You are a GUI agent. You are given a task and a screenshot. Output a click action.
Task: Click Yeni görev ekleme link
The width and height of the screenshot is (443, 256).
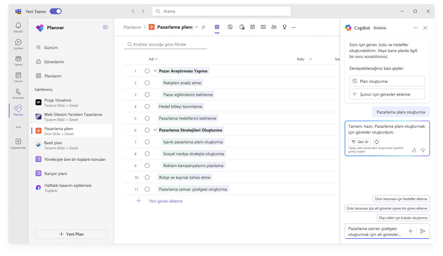[x=166, y=201]
